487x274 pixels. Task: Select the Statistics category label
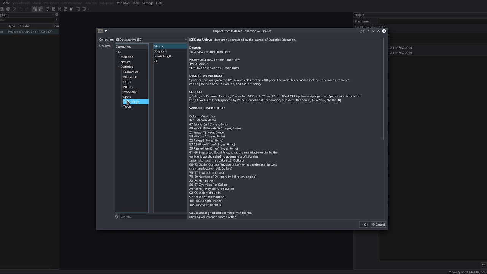(x=126, y=67)
